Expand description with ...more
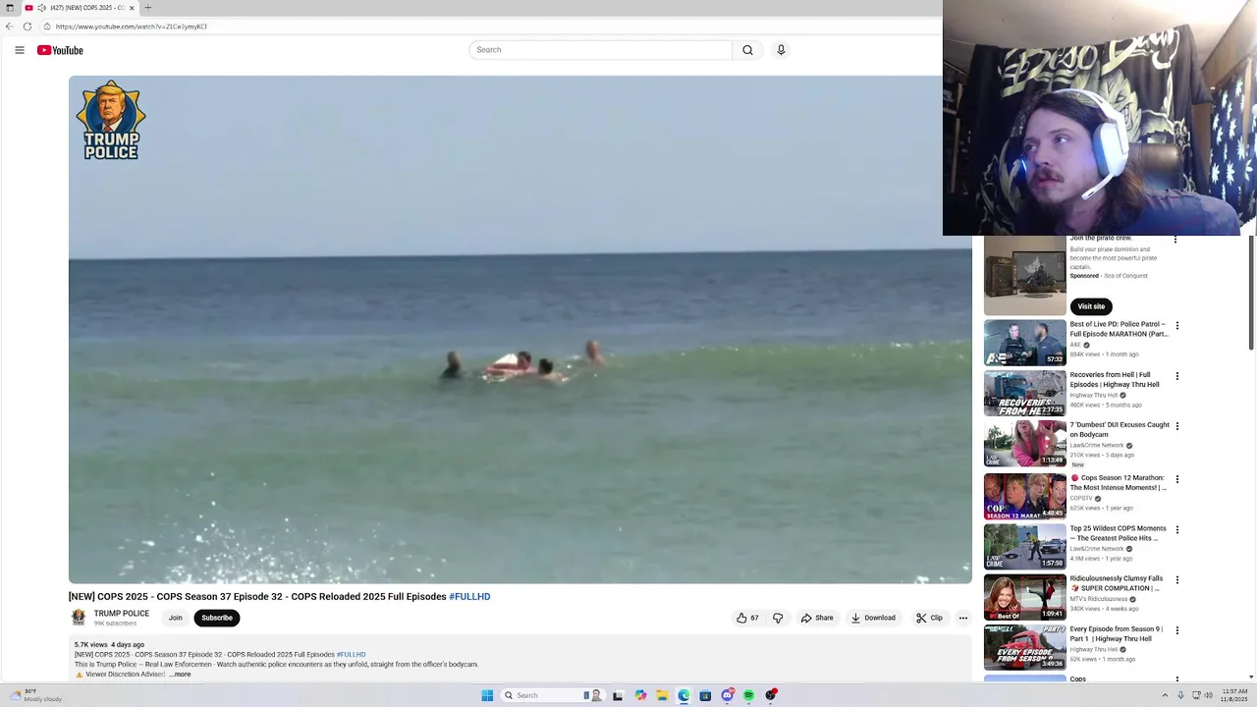The width and height of the screenshot is (1257, 707). point(180,675)
